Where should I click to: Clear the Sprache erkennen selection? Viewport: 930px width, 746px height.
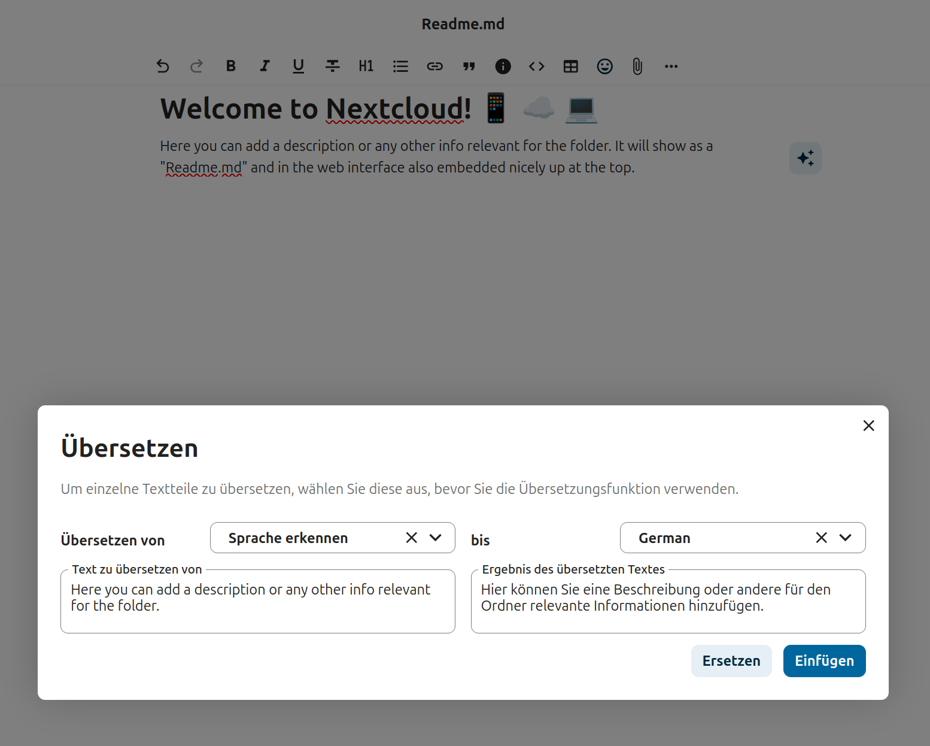coord(412,538)
